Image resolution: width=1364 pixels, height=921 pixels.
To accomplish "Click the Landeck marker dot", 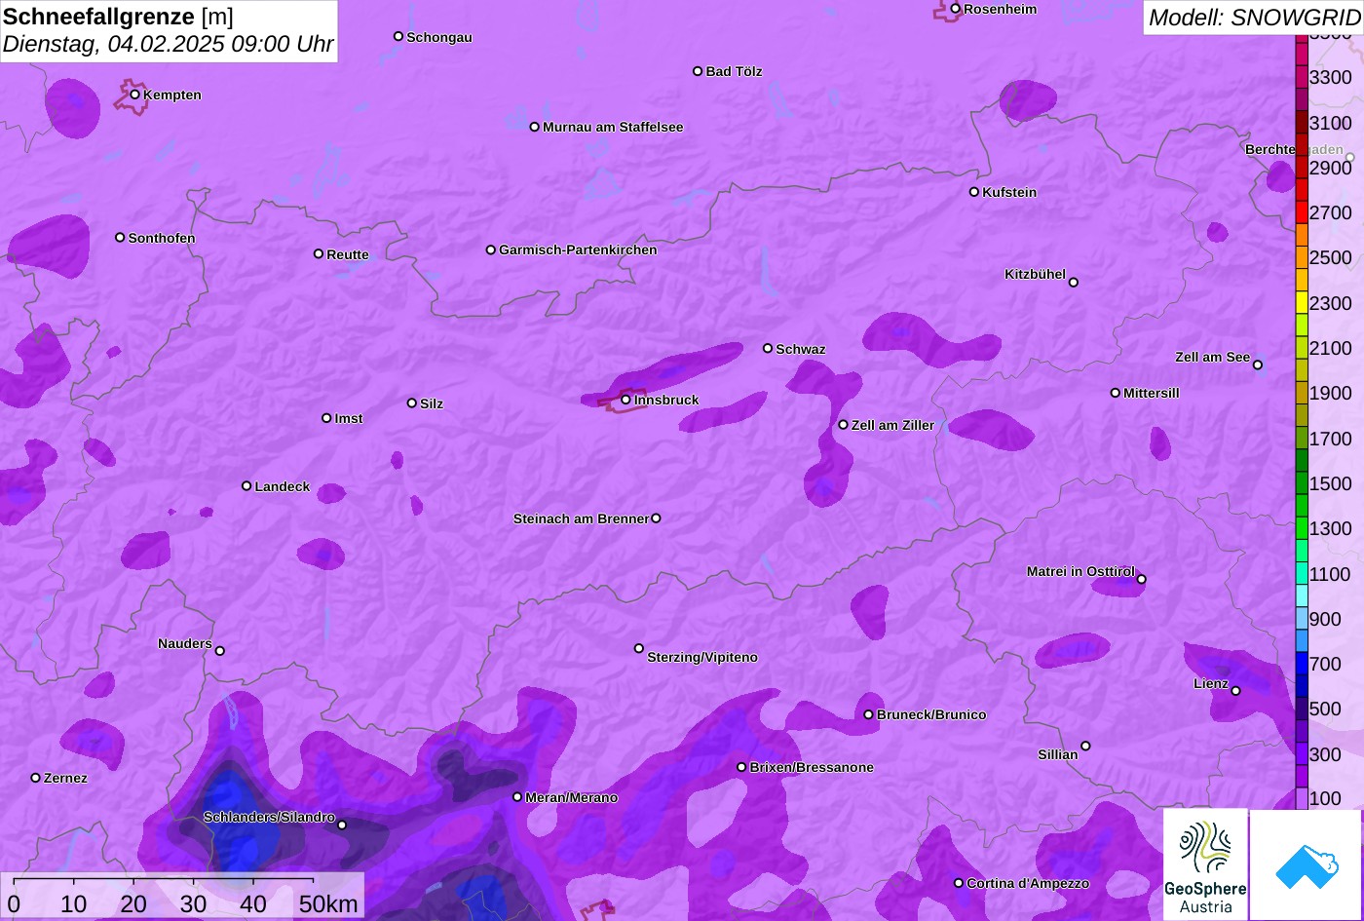I will click(x=246, y=485).
